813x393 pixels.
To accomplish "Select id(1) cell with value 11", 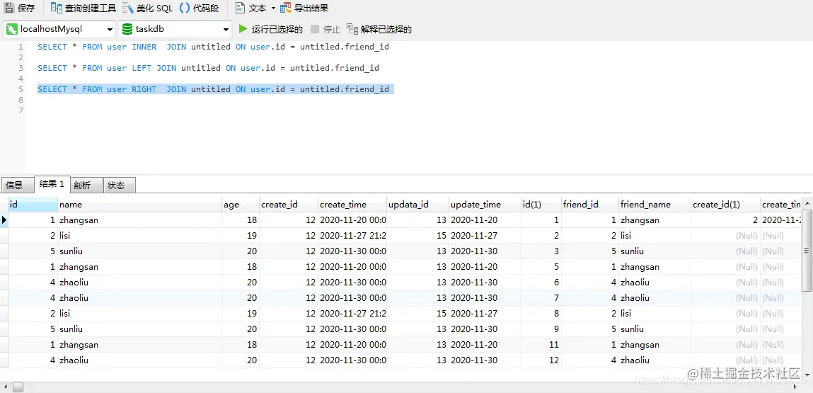I will [541, 345].
